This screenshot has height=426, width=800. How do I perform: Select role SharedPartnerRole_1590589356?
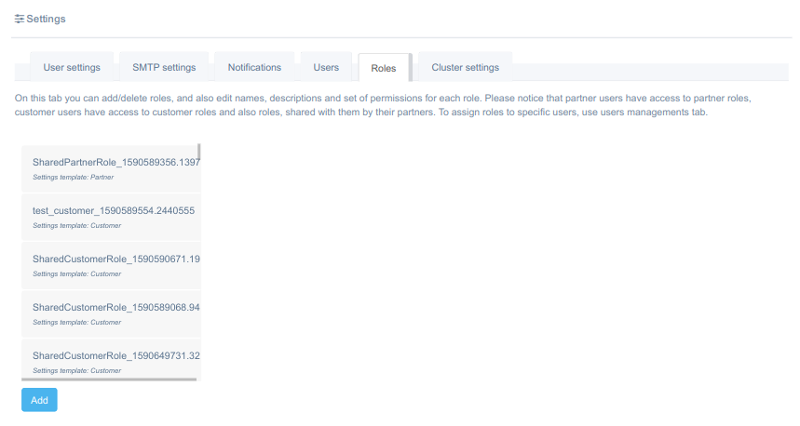coord(111,168)
